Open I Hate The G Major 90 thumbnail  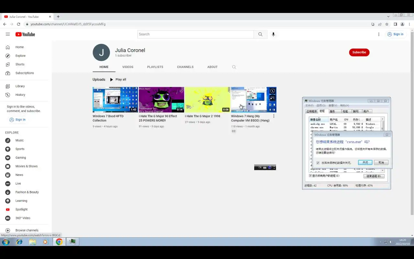pos(161,100)
